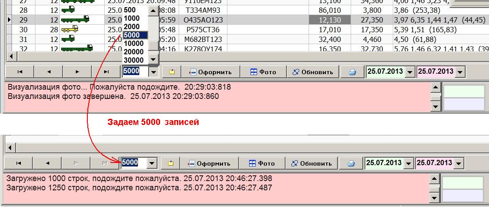Click the printer icon in upper toolbar
Viewport: 489px width, 208px height.
pyautogui.click(x=352, y=72)
